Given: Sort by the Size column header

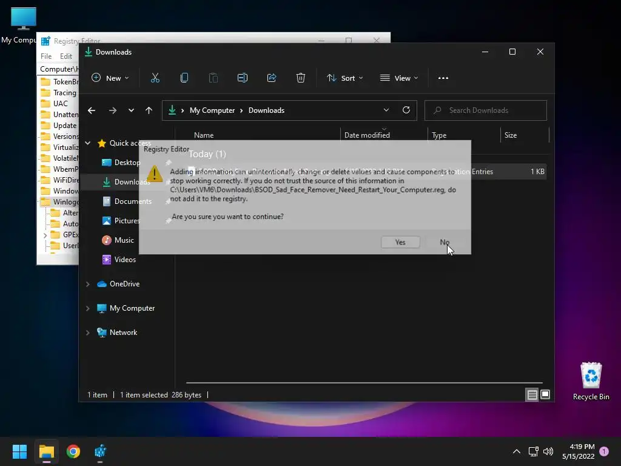Looking at the screenshot, I should tap(511, 135).
